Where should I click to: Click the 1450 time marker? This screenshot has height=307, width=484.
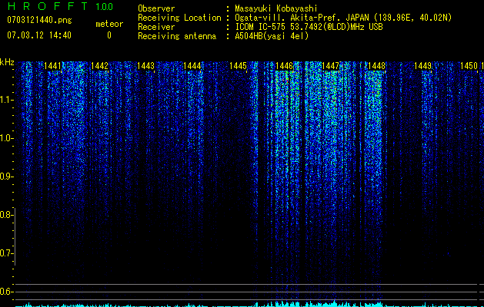pyautogui.click(x=469, y=66)
